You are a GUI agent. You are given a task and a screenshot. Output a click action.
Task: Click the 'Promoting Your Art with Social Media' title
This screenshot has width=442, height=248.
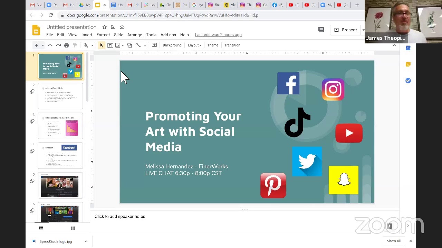point(193,131)
